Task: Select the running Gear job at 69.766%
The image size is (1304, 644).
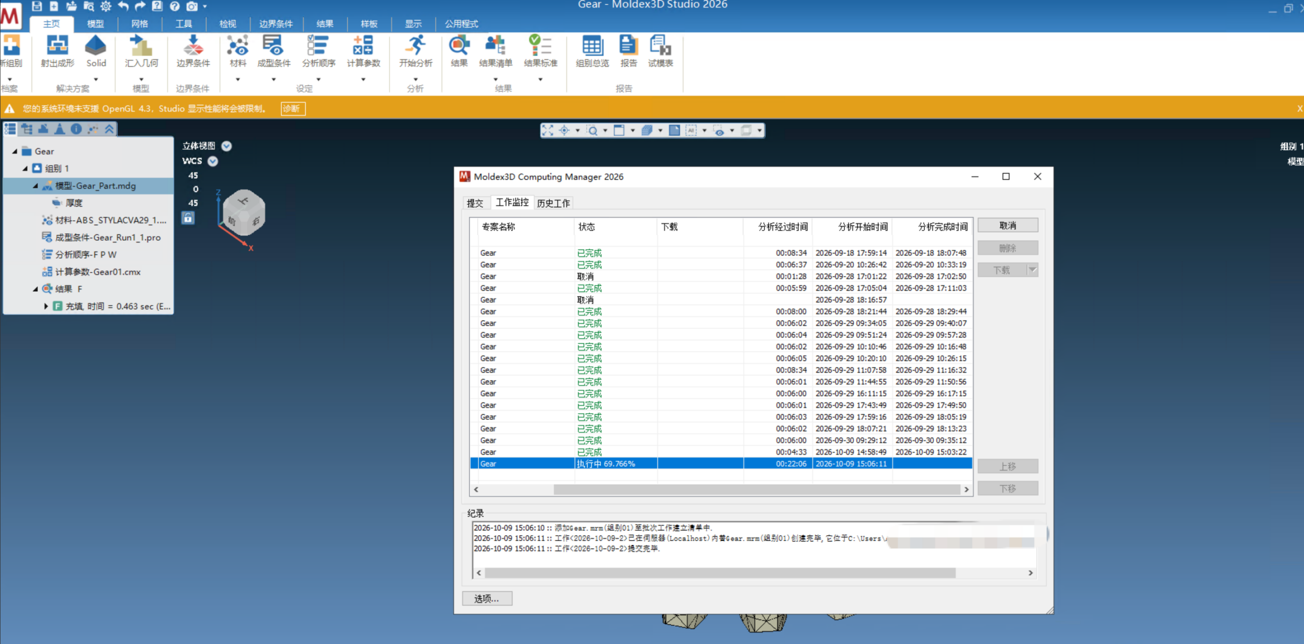Action: [721, 463]
